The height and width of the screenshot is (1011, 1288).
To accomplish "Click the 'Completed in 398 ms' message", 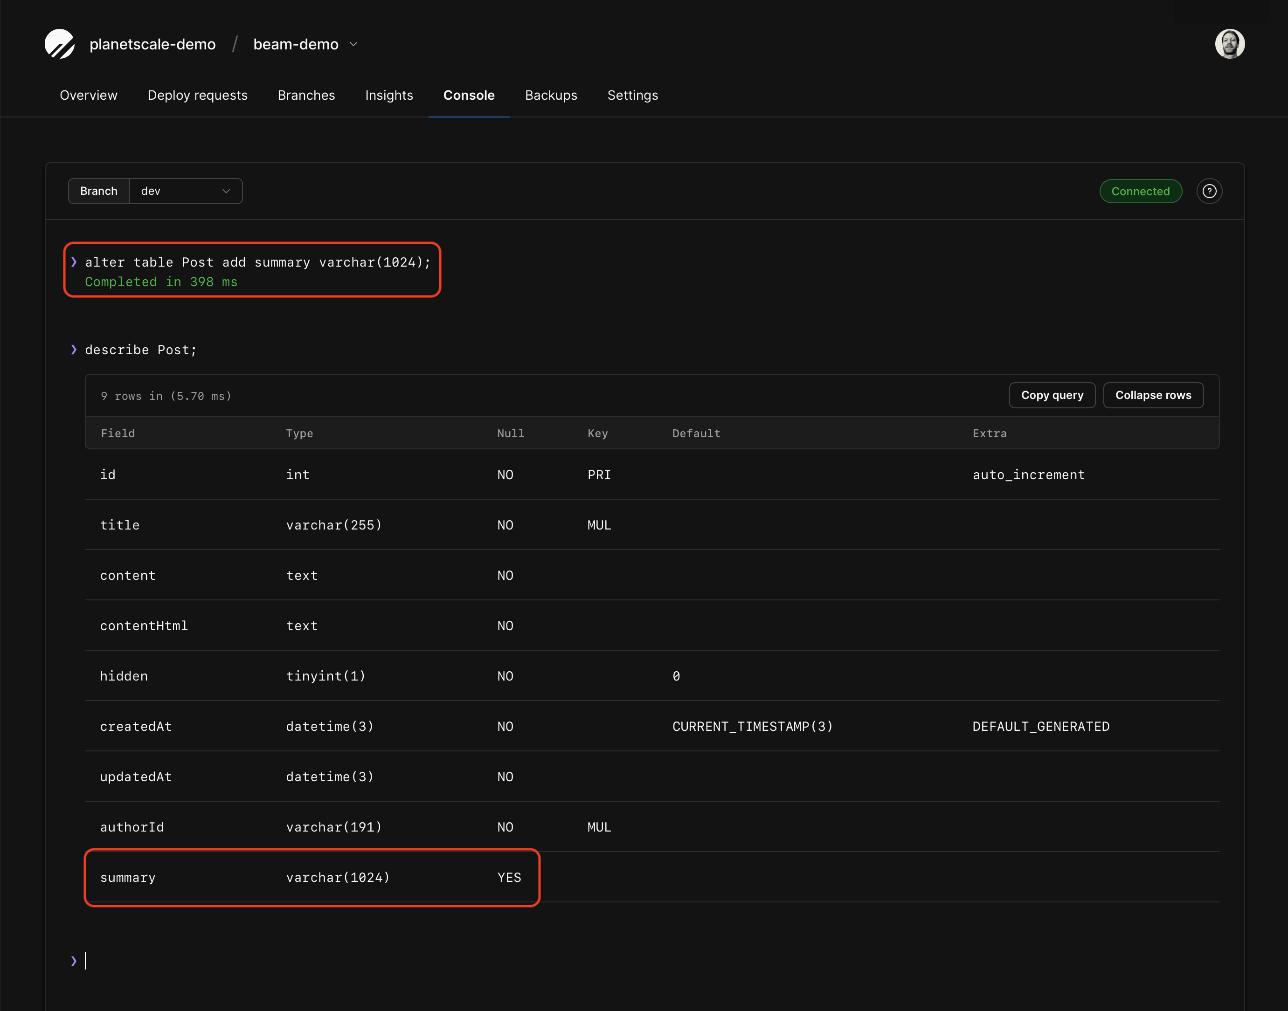I will point(161,282).
